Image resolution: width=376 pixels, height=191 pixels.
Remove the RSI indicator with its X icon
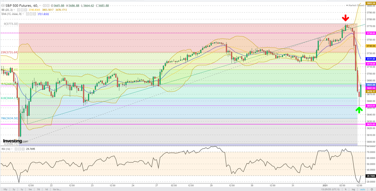coord(23,149)
